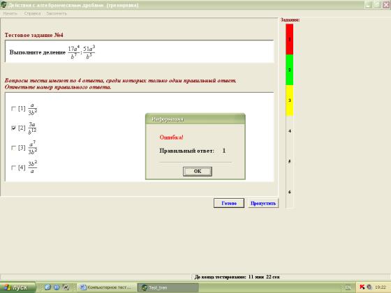Open the Windows Пуск start button

[x=17, y=287]
